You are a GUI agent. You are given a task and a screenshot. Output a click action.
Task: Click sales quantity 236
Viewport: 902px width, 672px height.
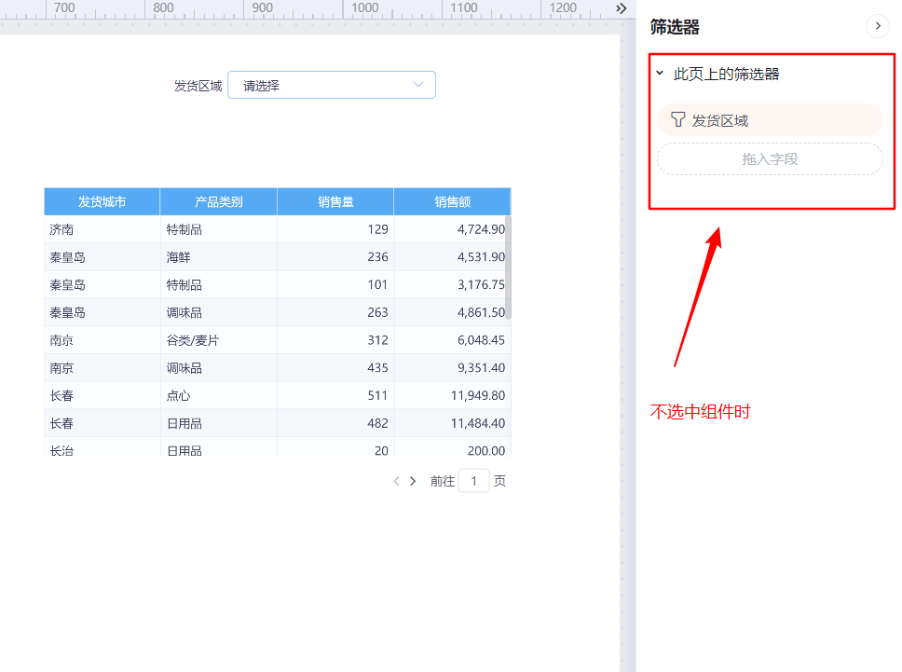(378, 257)
